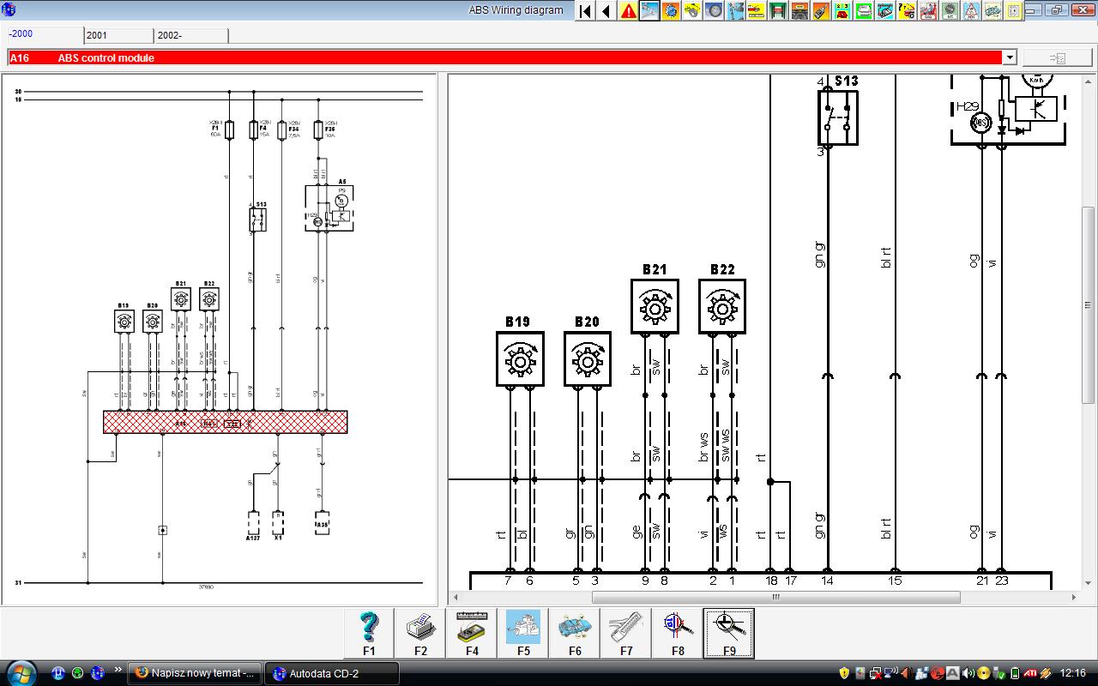Select the 2002- year tab
The image size is (1098, 686).
point(191,35)
